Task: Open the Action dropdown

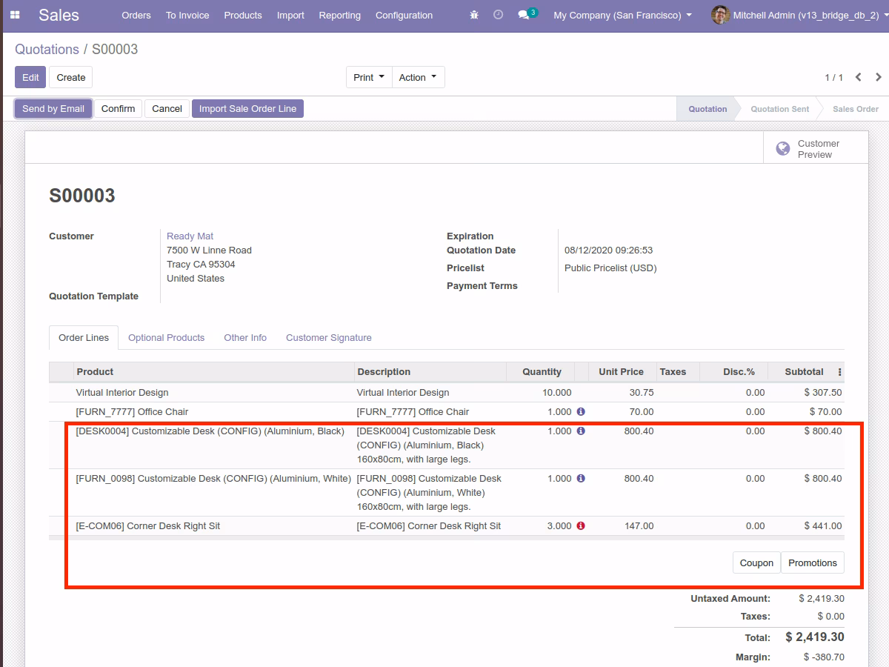Action: (x=418, y=77)
